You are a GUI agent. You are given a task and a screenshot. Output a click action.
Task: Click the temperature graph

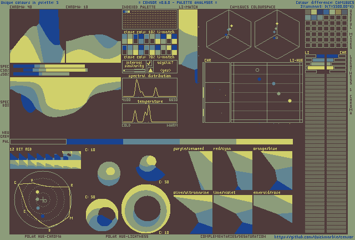[150, 113]
